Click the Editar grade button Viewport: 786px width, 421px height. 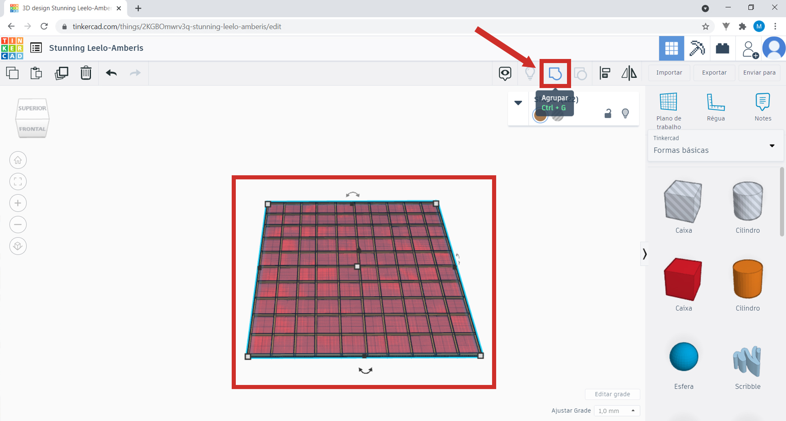pyautogui.click(x=612, y=394)
